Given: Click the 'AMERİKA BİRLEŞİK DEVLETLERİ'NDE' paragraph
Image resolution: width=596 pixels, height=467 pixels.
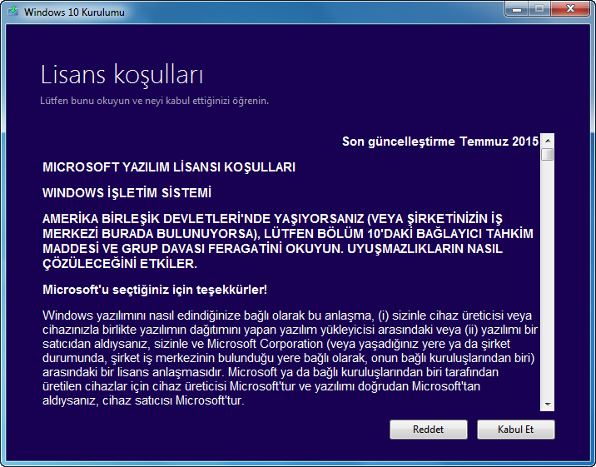Looking at the screenshot, I should point(288,241).
